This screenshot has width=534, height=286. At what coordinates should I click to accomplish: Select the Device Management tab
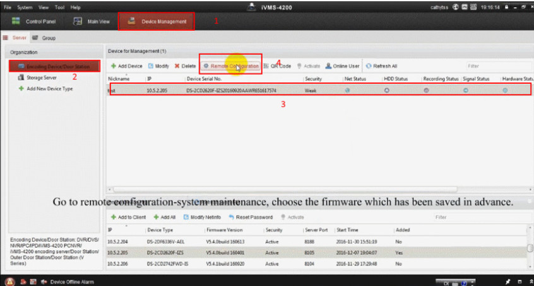click(x=157, y=21)
